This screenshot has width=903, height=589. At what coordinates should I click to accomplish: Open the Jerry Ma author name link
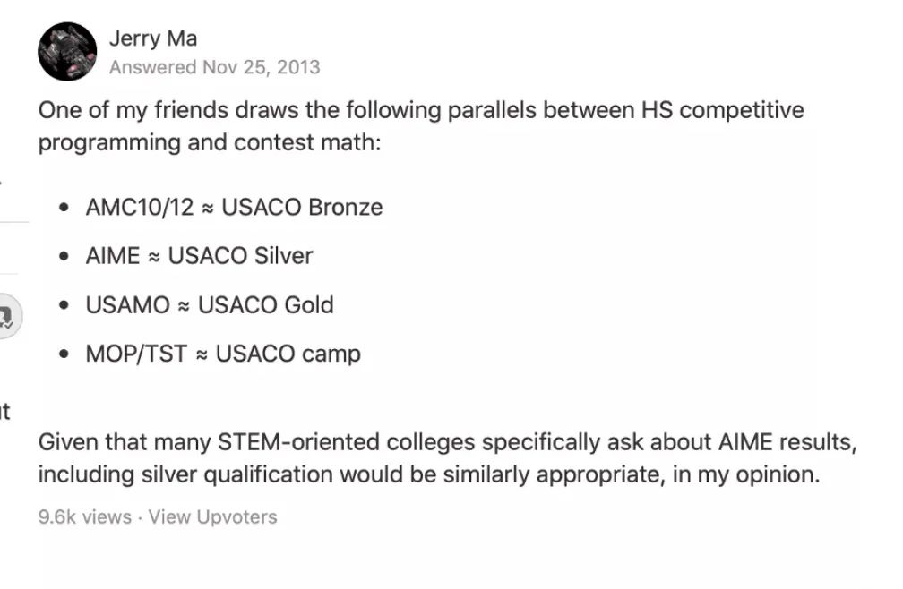152,38
